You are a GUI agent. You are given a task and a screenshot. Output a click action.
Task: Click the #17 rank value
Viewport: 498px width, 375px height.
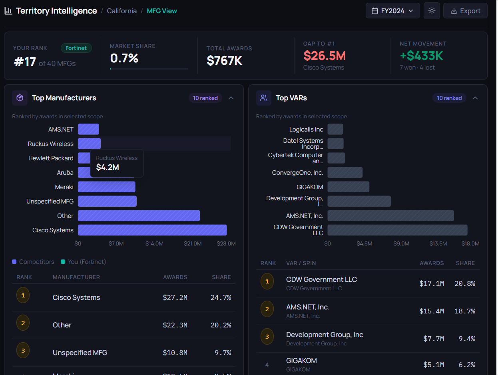click(24, 62)
